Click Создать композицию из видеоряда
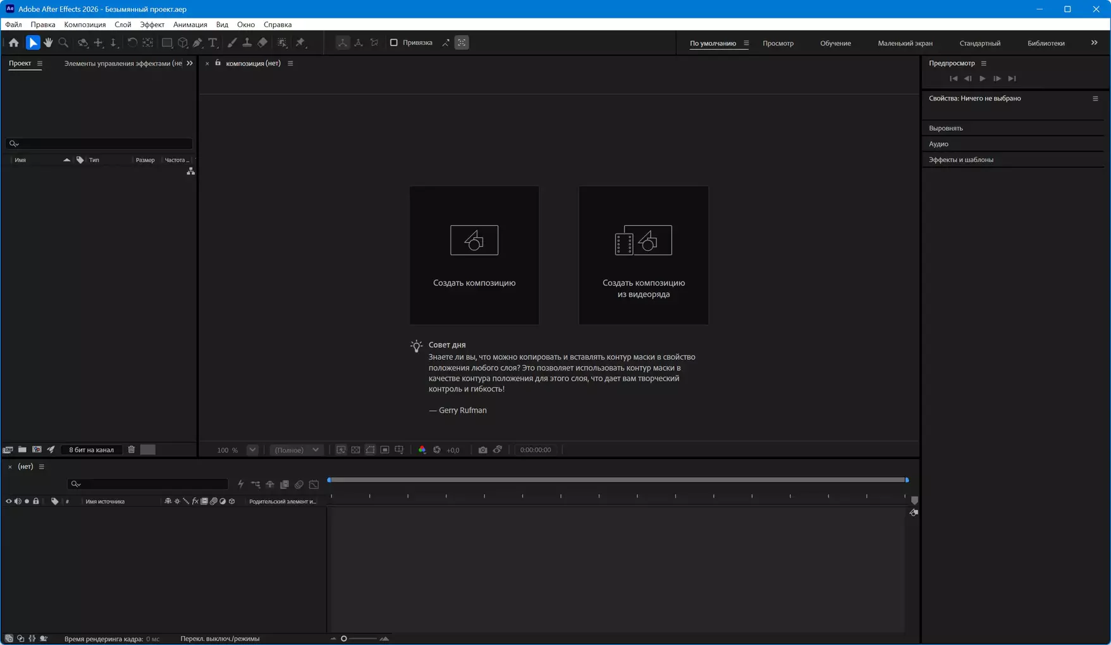 (x=643, y=255)
